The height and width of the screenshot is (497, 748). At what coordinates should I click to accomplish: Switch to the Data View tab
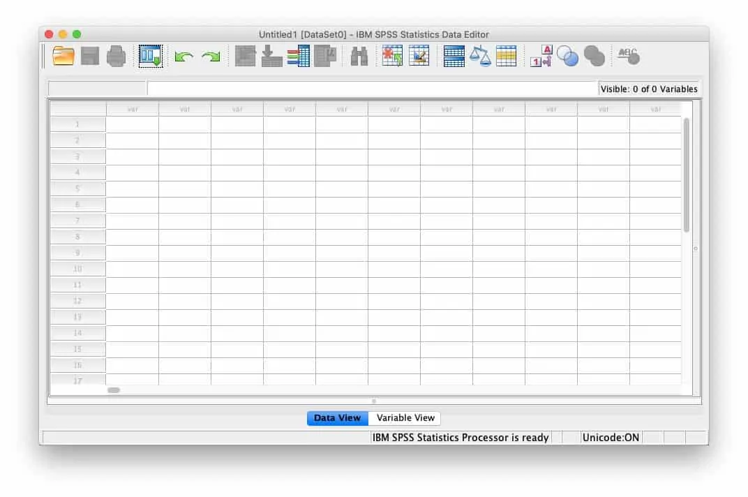coord(337,417)
